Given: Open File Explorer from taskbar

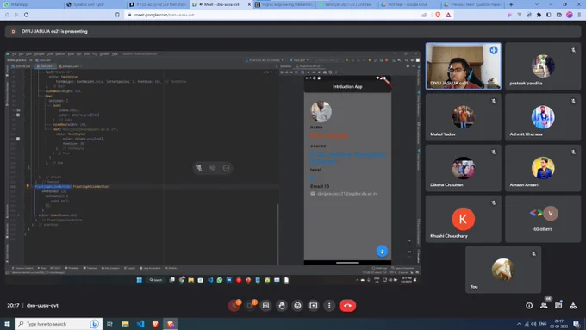Looking at the screenshot, I should [x=125, y=324].
